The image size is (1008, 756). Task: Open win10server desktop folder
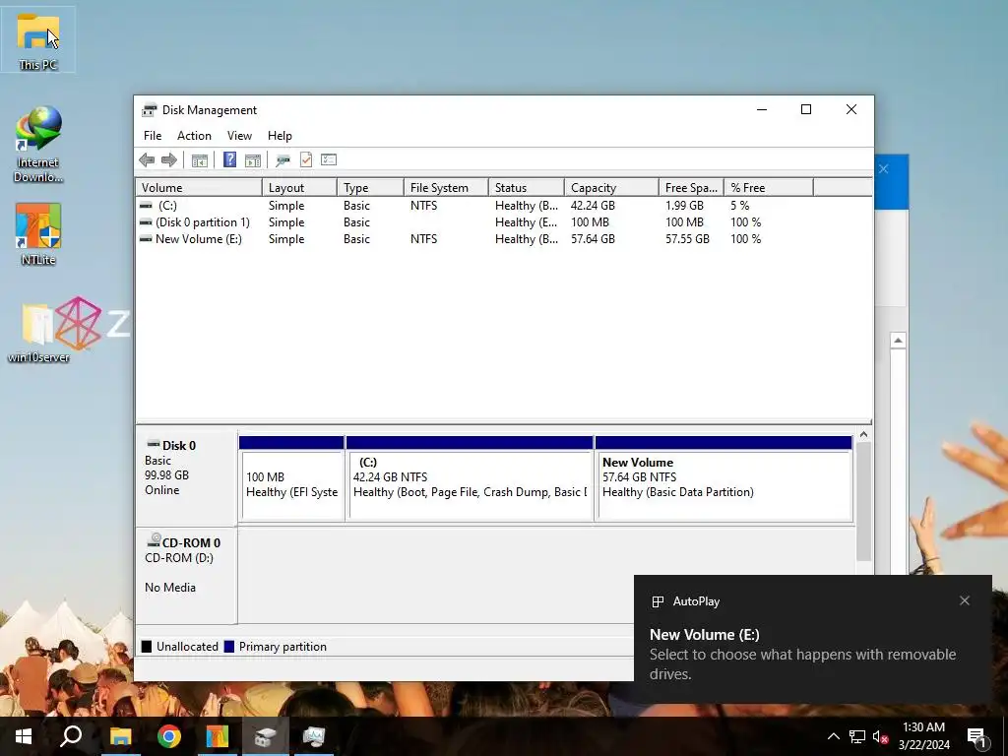click(x=38, y=333)
